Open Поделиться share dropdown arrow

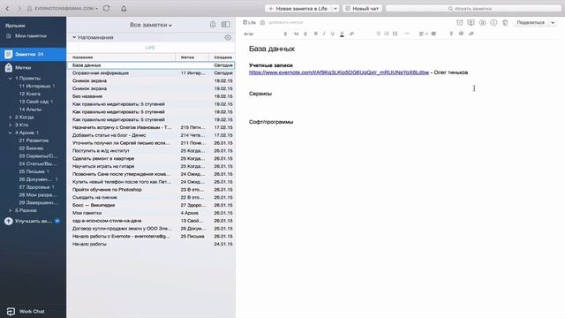(553, 22)
